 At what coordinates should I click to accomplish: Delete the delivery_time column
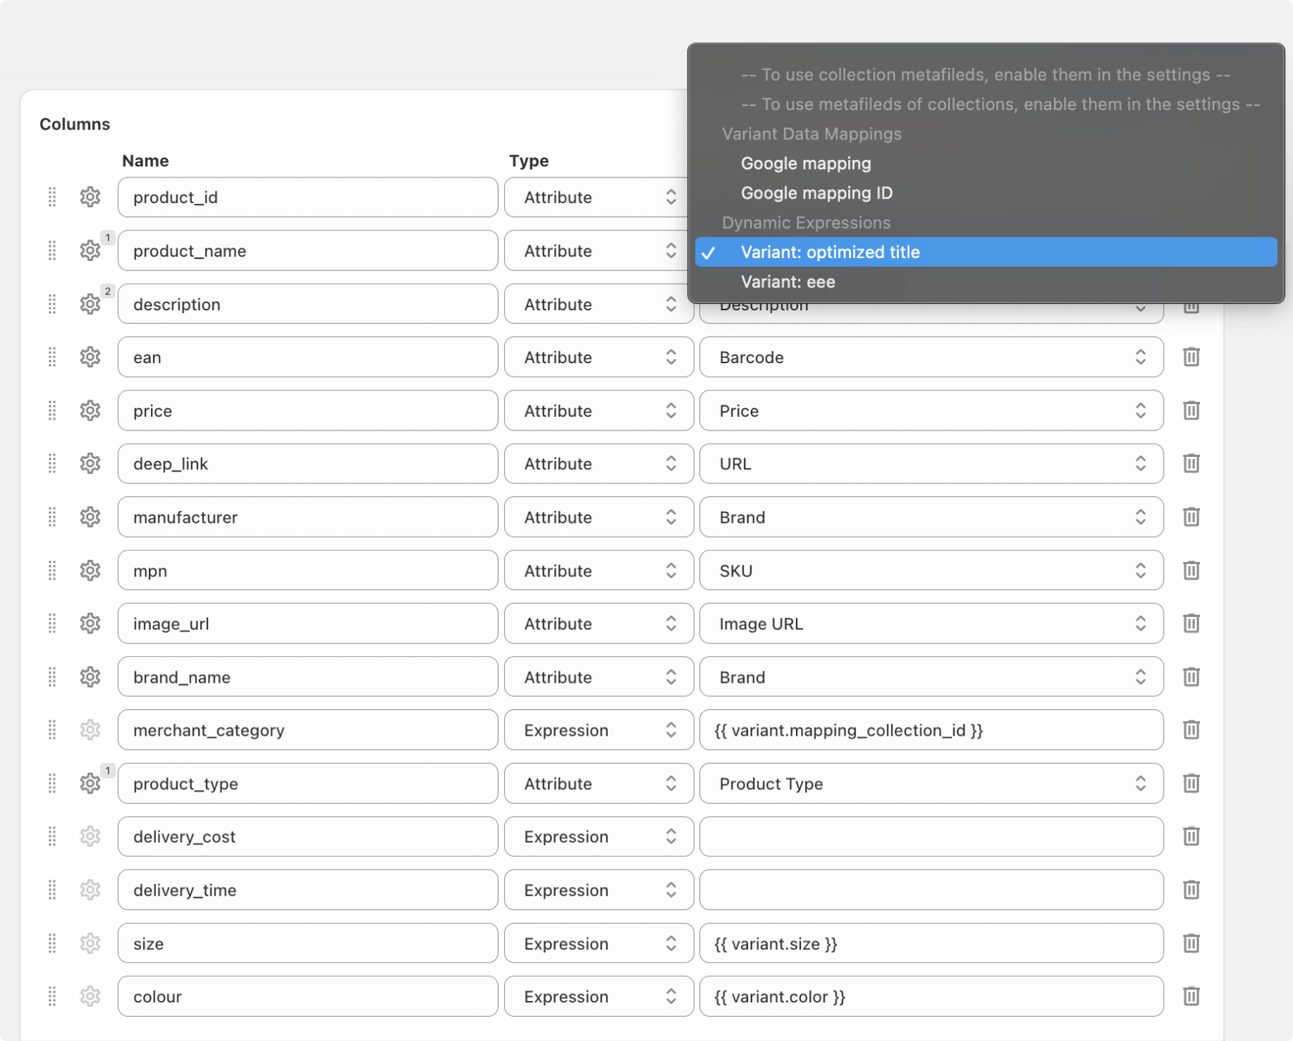tap(1191, 890)
